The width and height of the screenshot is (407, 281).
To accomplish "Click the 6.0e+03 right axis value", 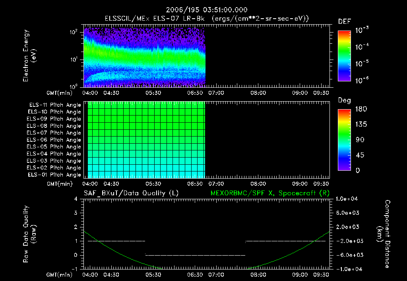I will [x=347, y=213].
